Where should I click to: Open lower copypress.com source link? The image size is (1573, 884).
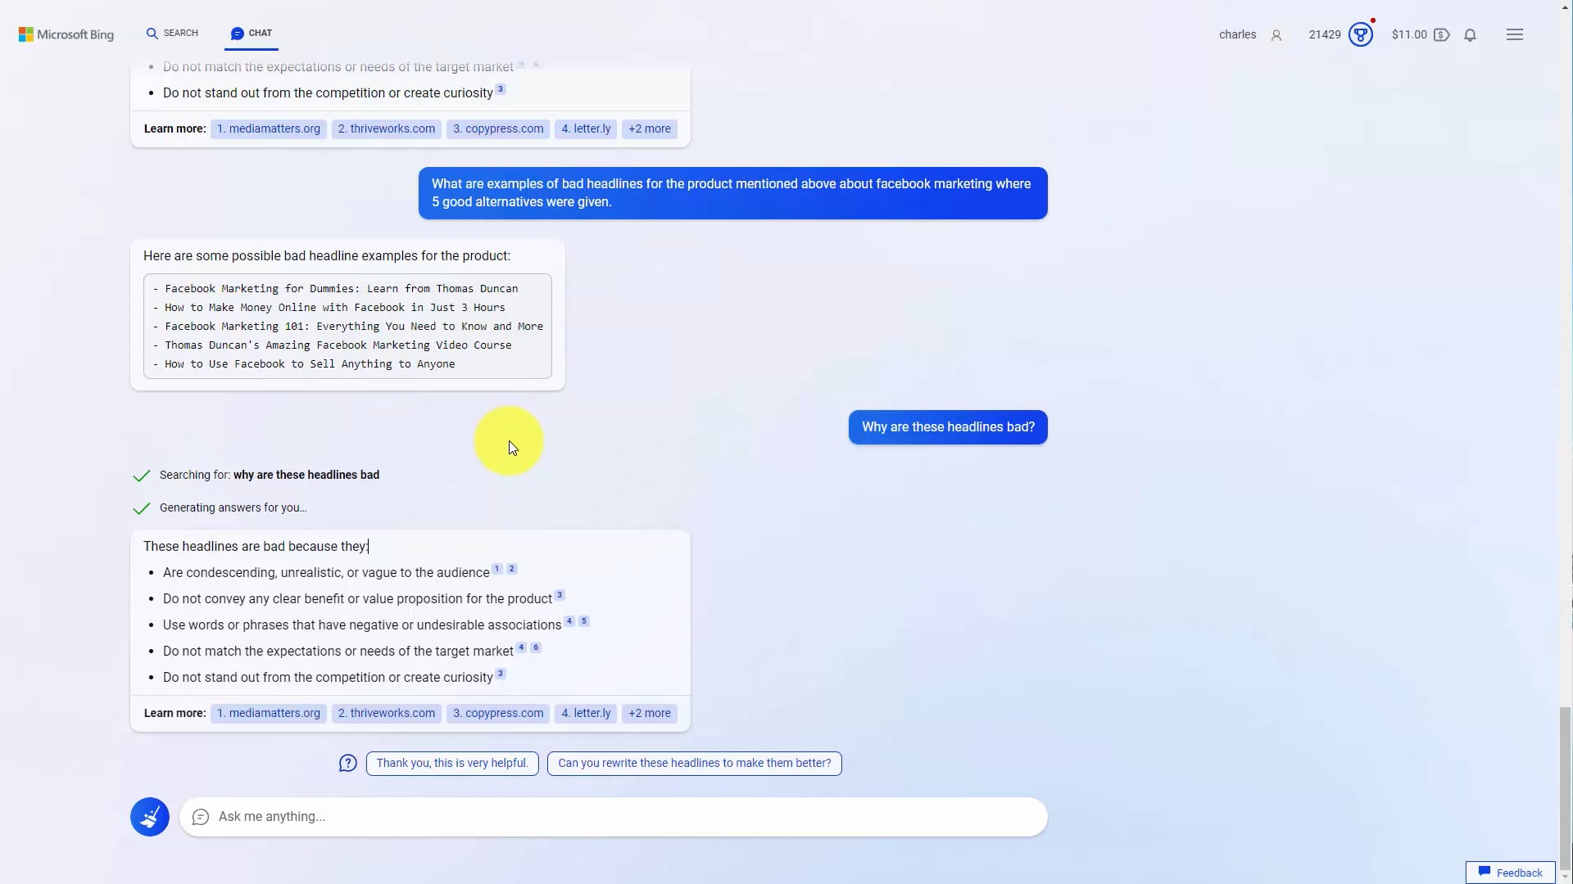point(498,713)
